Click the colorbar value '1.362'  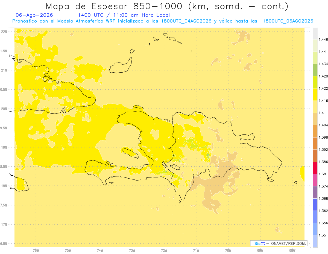point(324,211)
